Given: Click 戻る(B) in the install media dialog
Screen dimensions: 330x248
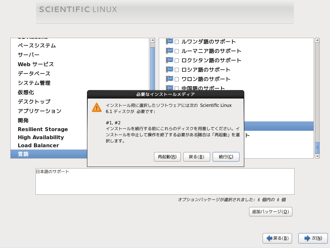Looking at the screenshot, I should [x=197, y=157].
